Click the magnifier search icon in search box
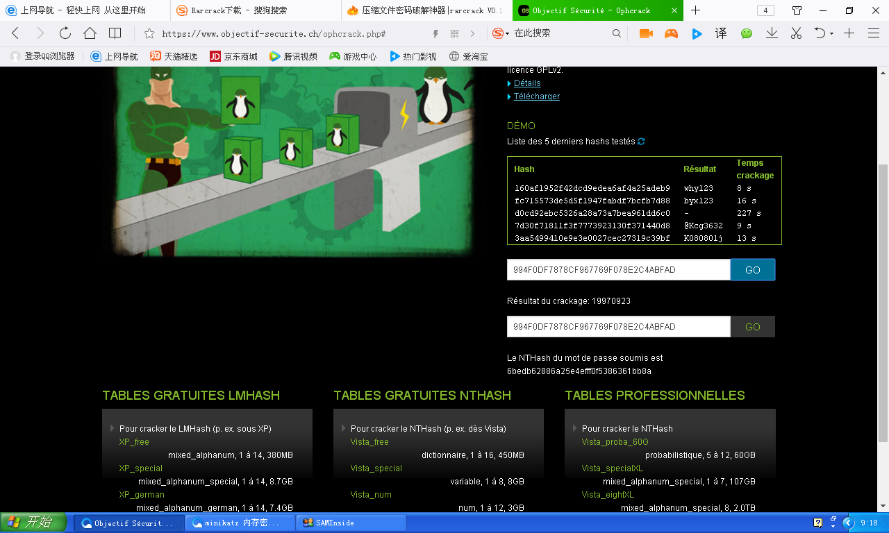Viewport: 889px width, 533px height. (617, 33)
